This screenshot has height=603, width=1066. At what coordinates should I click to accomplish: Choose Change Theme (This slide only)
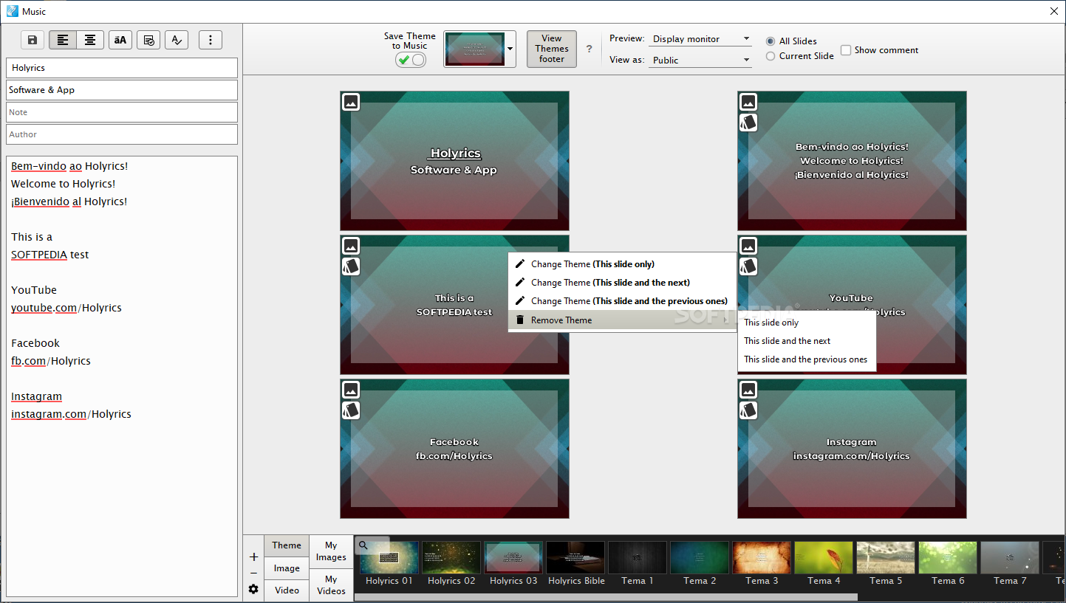coord(622,264)
